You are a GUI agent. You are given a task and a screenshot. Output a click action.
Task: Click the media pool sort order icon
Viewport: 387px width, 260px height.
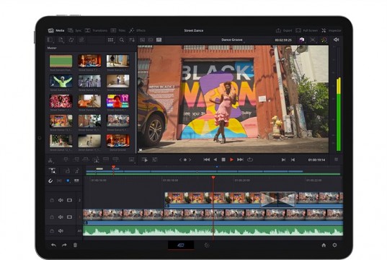tap(132, 40)
